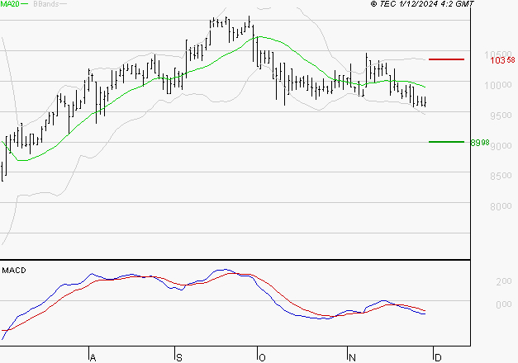Click the green 89.98 support line
The image size is (518, 363).
(x=446, y=142)
